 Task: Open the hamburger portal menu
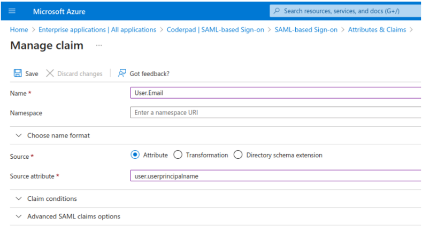point(12,11)
